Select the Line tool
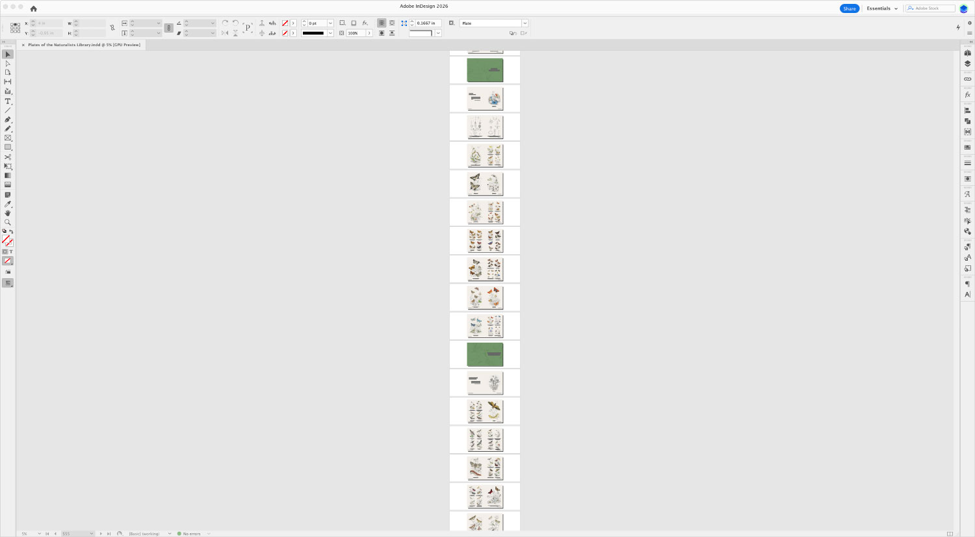975x537 pixels. [x=8, y=110]
